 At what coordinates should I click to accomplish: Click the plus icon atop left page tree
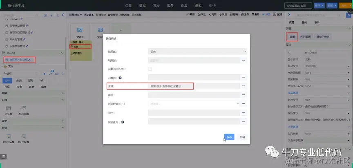click(x=51, y=15)
